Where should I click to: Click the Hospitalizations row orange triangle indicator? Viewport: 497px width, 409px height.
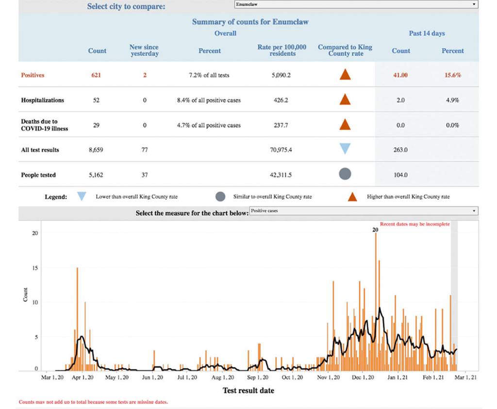(x=345, y=100)
